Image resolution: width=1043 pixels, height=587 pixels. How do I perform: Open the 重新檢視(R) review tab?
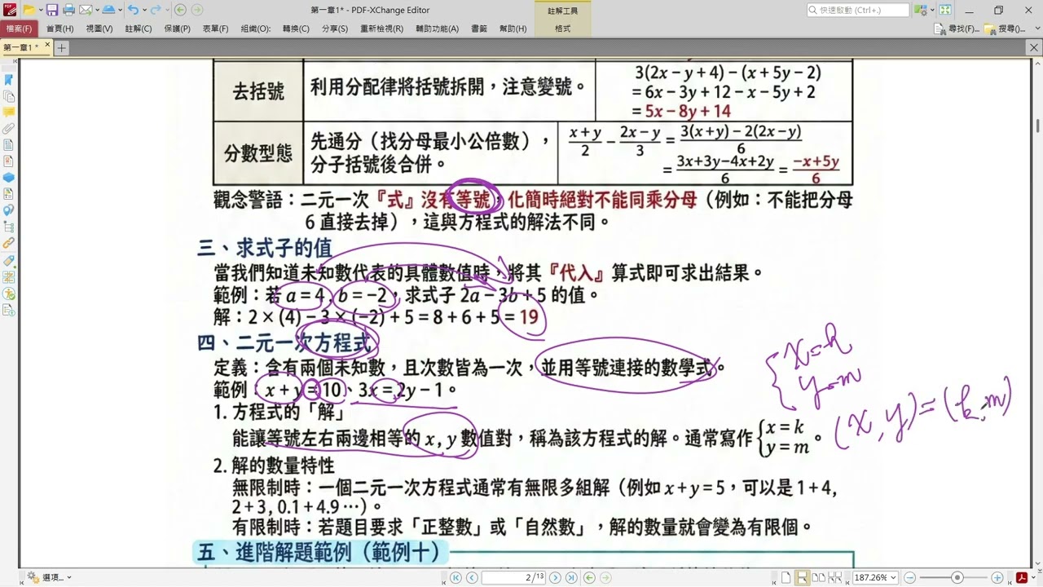381,29
